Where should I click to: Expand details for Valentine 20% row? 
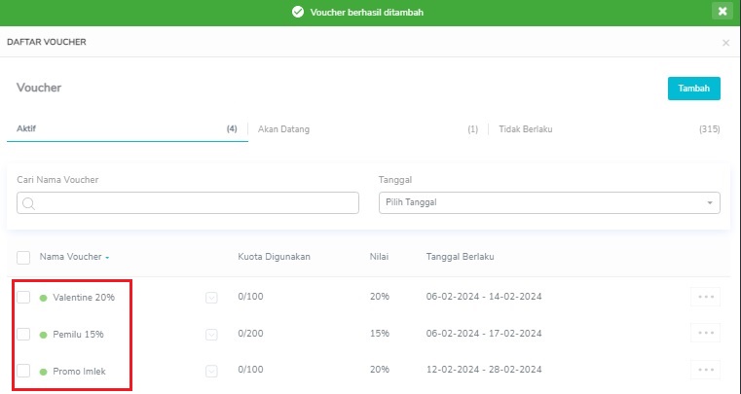tap(211, 298)
